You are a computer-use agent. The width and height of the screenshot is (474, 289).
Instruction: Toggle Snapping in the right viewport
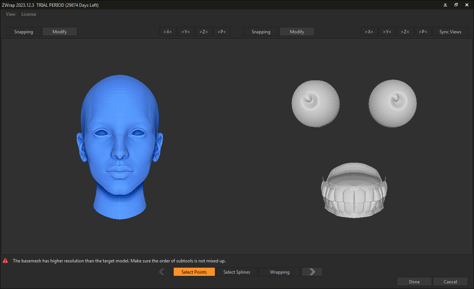(261, 32)
